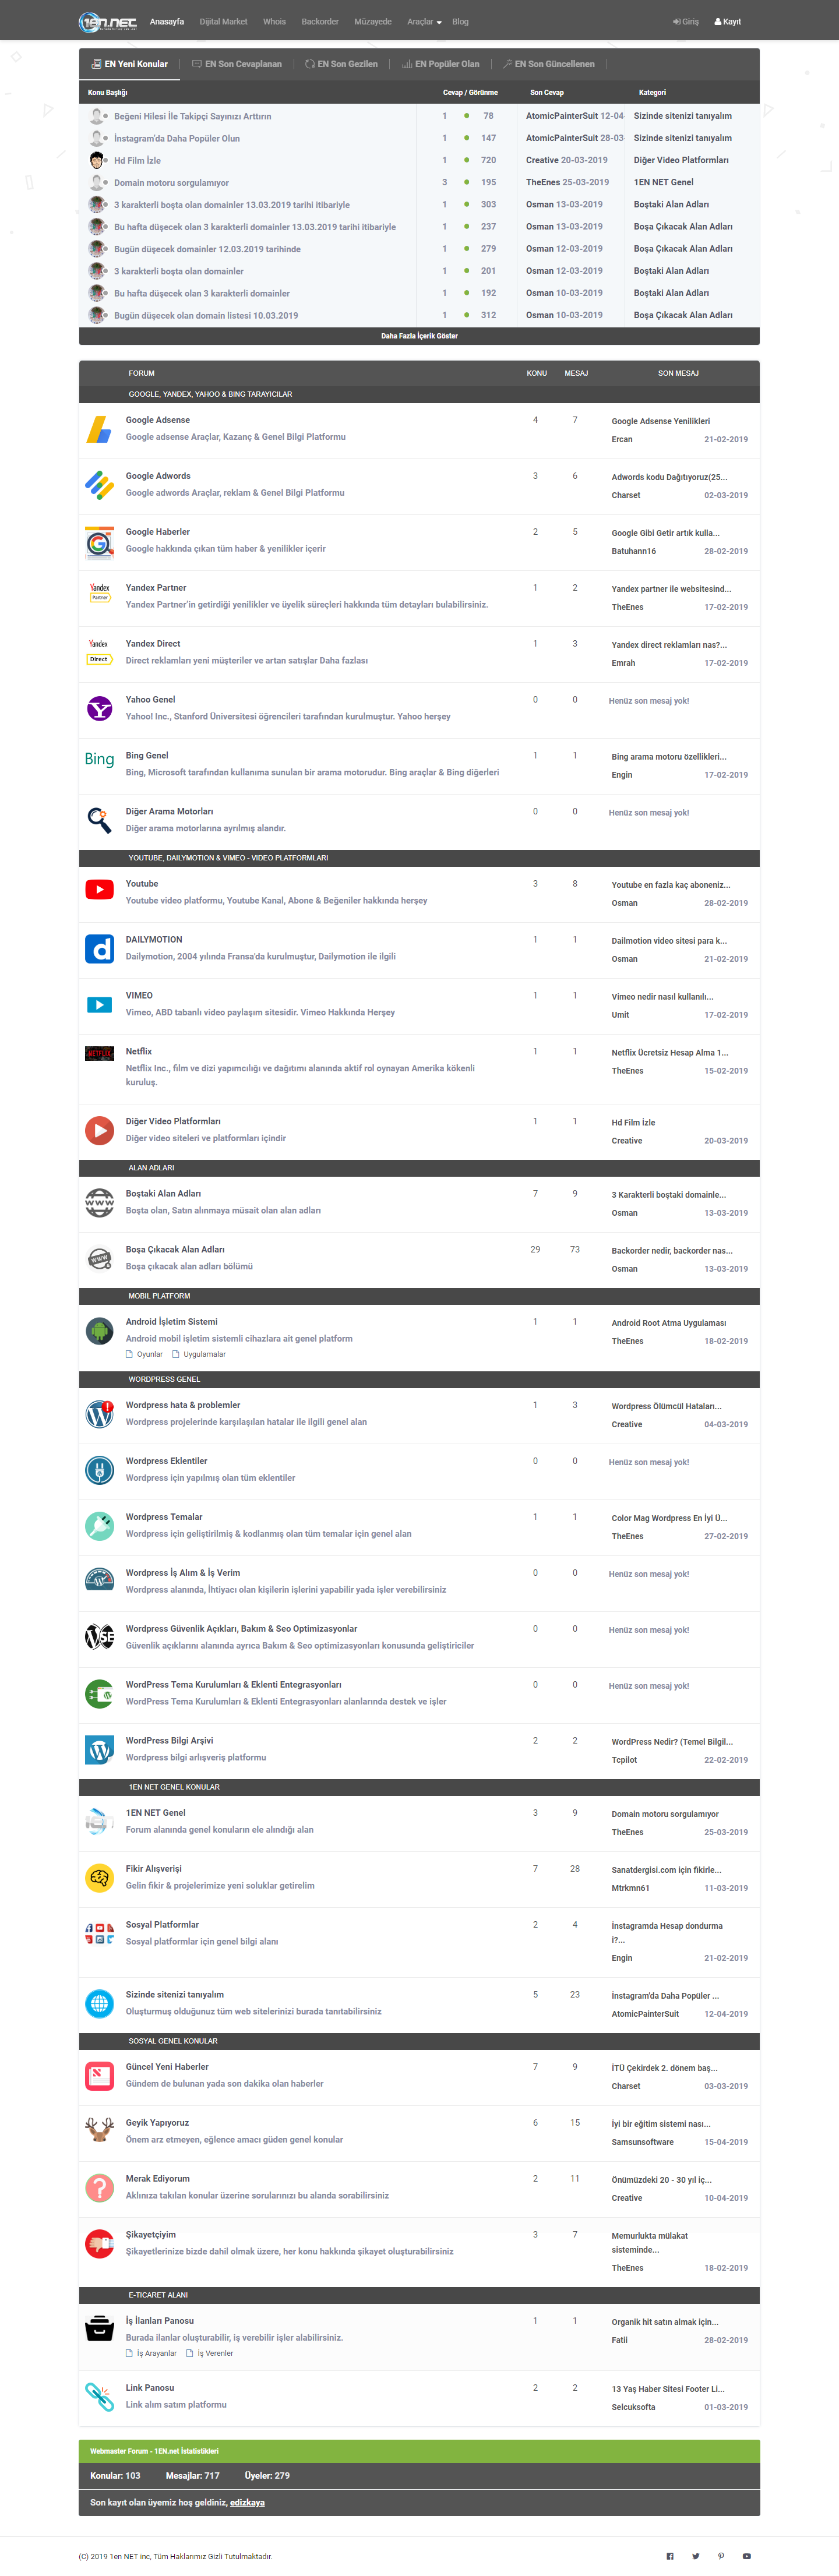Viewport: 839px width, 2576px height.
Task: Open the Facebook icon in the footer
Action: point(670,2556)
